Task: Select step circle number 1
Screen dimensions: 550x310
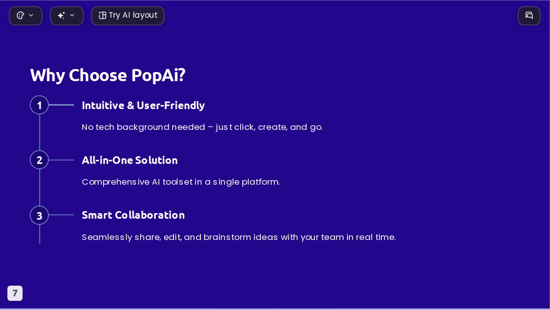Action: [39, 105]
